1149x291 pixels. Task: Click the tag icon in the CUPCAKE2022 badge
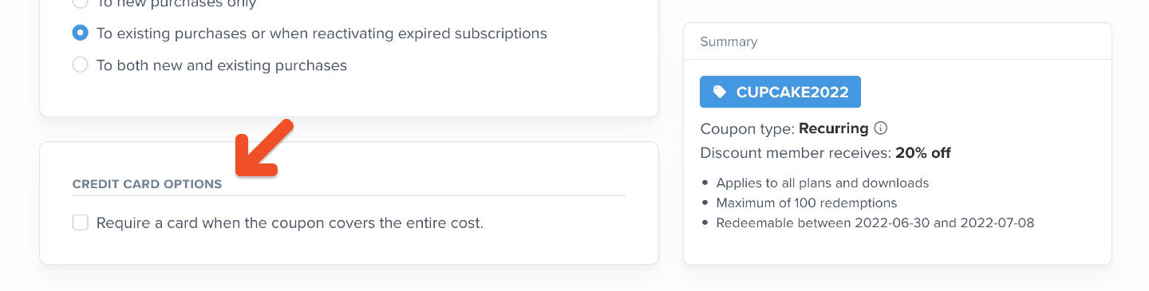(720, 92)
